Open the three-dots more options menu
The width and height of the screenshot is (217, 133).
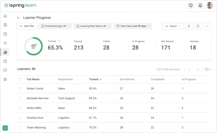pos(207,26)
